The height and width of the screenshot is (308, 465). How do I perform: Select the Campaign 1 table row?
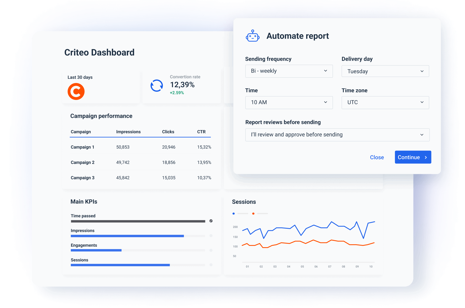[140, 147]
